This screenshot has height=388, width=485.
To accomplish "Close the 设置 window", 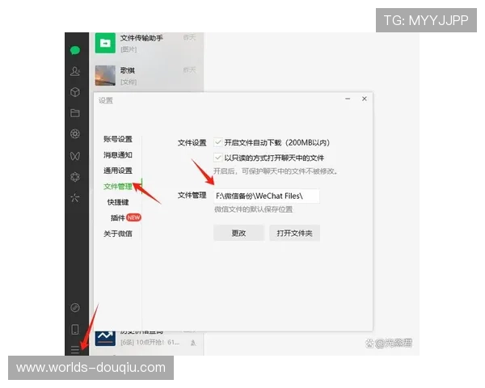I will click(x=365, y=99).
